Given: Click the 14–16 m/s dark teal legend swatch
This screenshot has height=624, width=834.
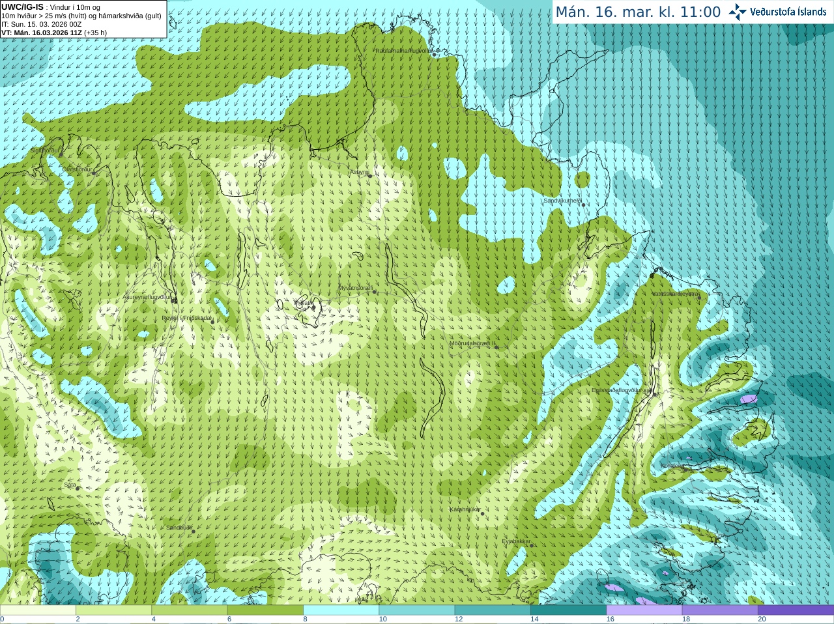Looking at the screenshot, I should click(x=568, y=610).
